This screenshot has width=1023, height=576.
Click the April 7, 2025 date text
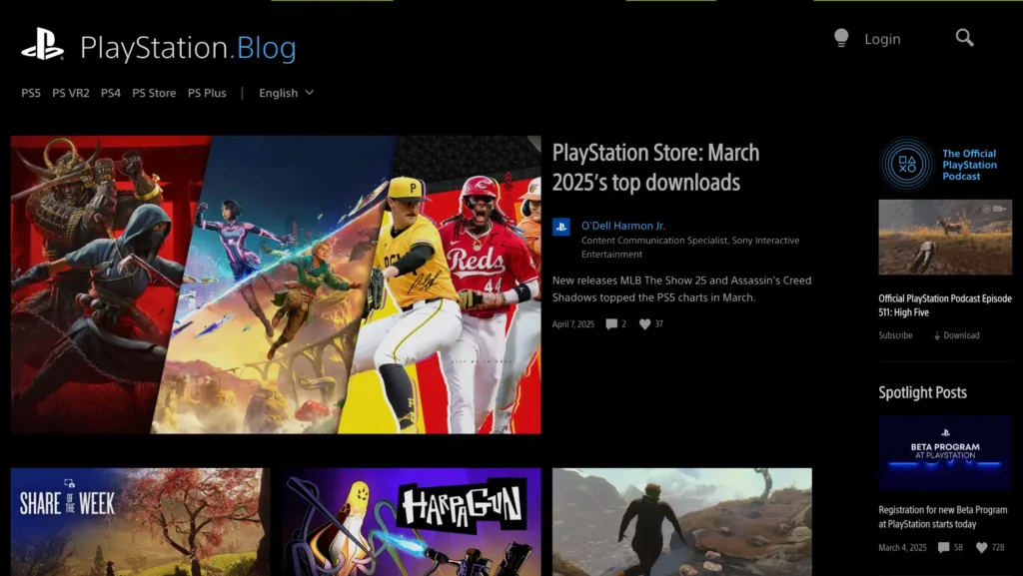click(572, 324)
